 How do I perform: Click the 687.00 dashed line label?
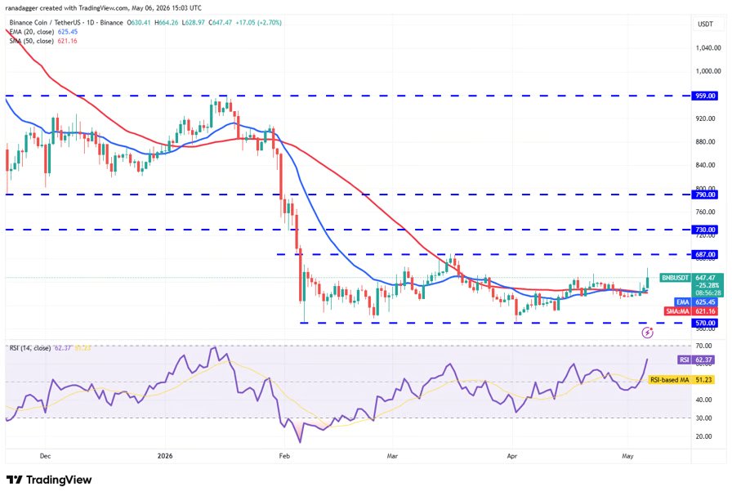(x=705, y=255)
